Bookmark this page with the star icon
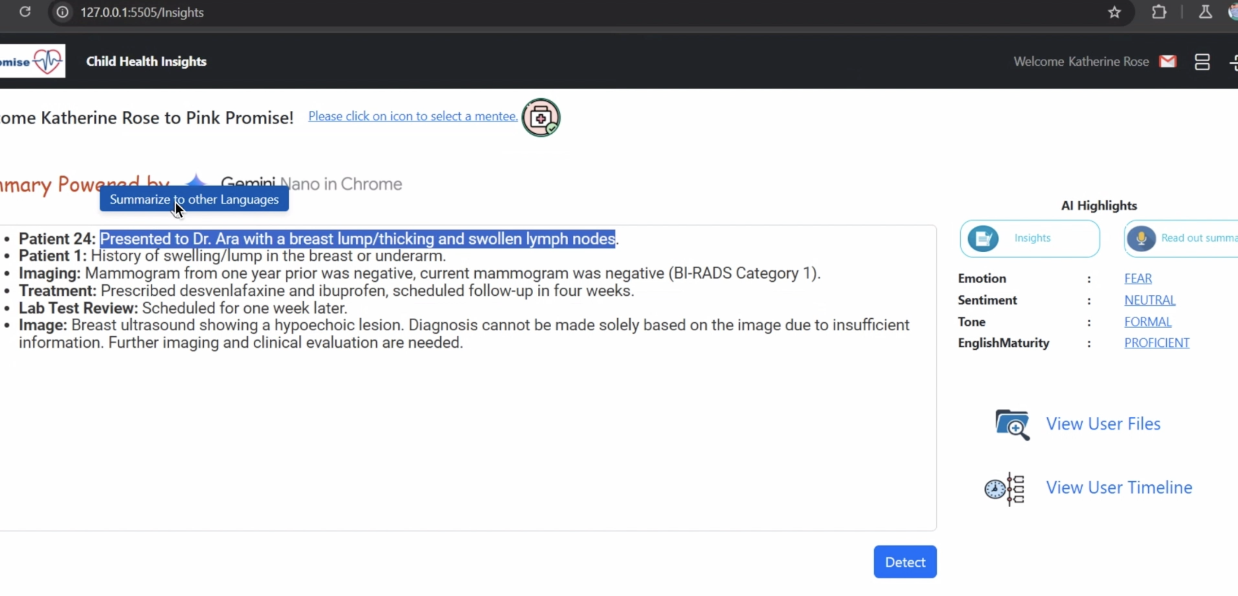This screenshot has height=596, width=1238. pos(1115,12)
